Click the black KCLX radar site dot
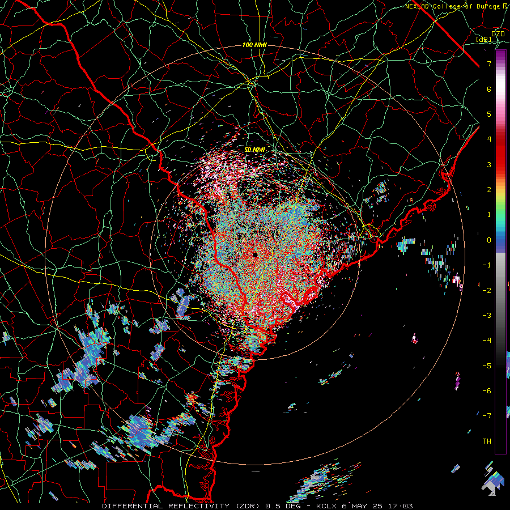The width and height of the screenshot is (510, 510). click(x=255, y=254)
